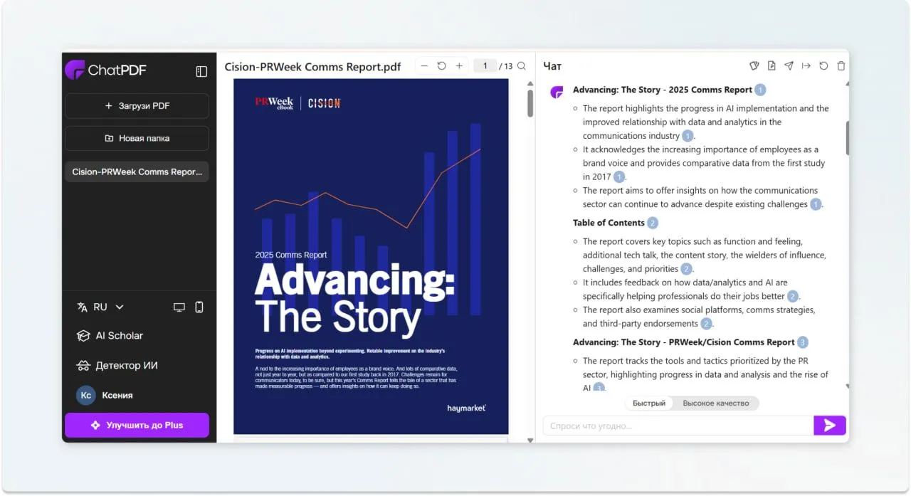
Task: Click Улучшить до Plus upgrade button
Action: point(137,425)
